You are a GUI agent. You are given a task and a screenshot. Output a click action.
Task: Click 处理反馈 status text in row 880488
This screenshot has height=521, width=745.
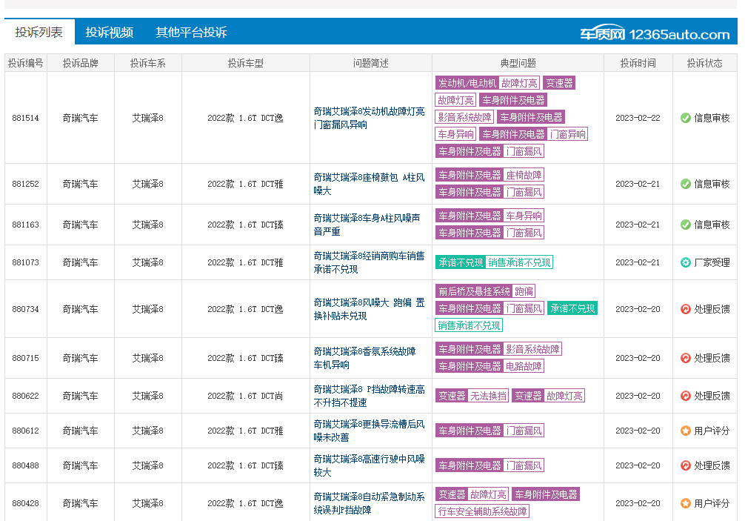(x=712, y=465)
